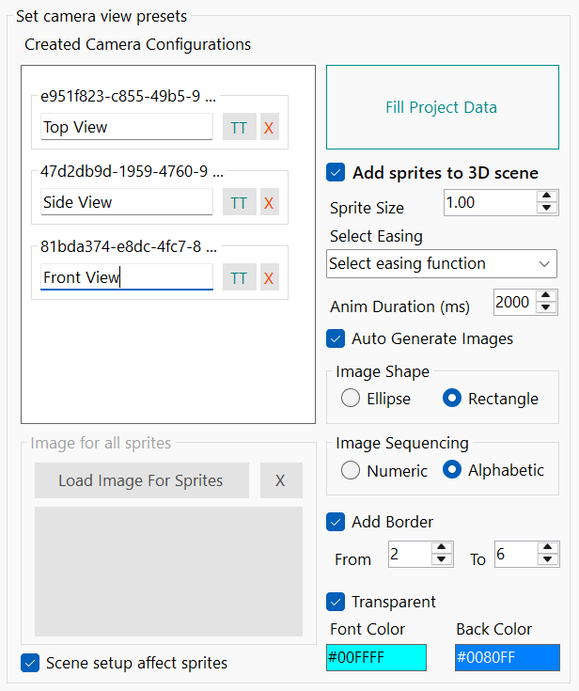Click the 81bda374-e8dc-4fc7-8 ID label

point(128,246)
